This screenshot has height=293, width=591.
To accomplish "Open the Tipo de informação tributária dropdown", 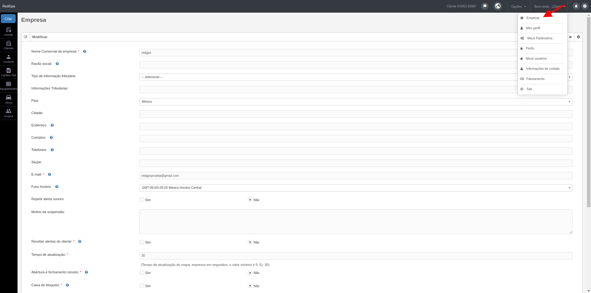I will coord(356,77).
